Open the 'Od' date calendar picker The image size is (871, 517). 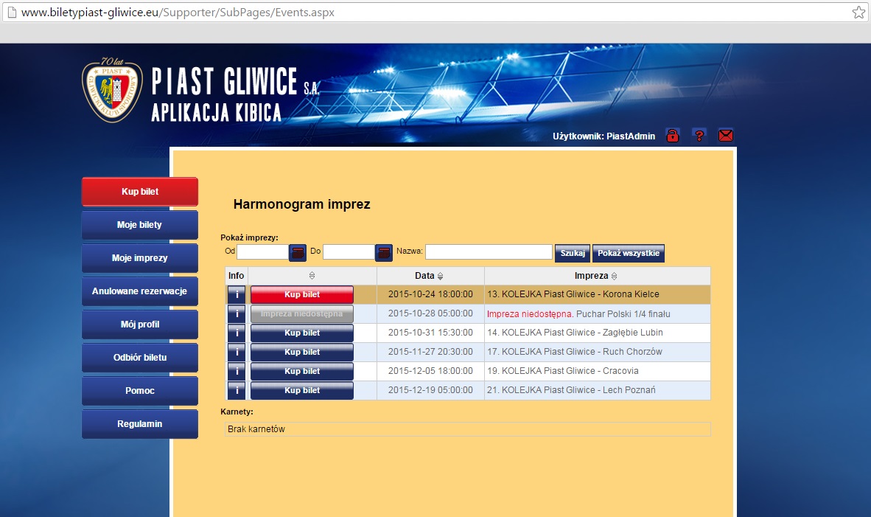click(x=297, y=252)
